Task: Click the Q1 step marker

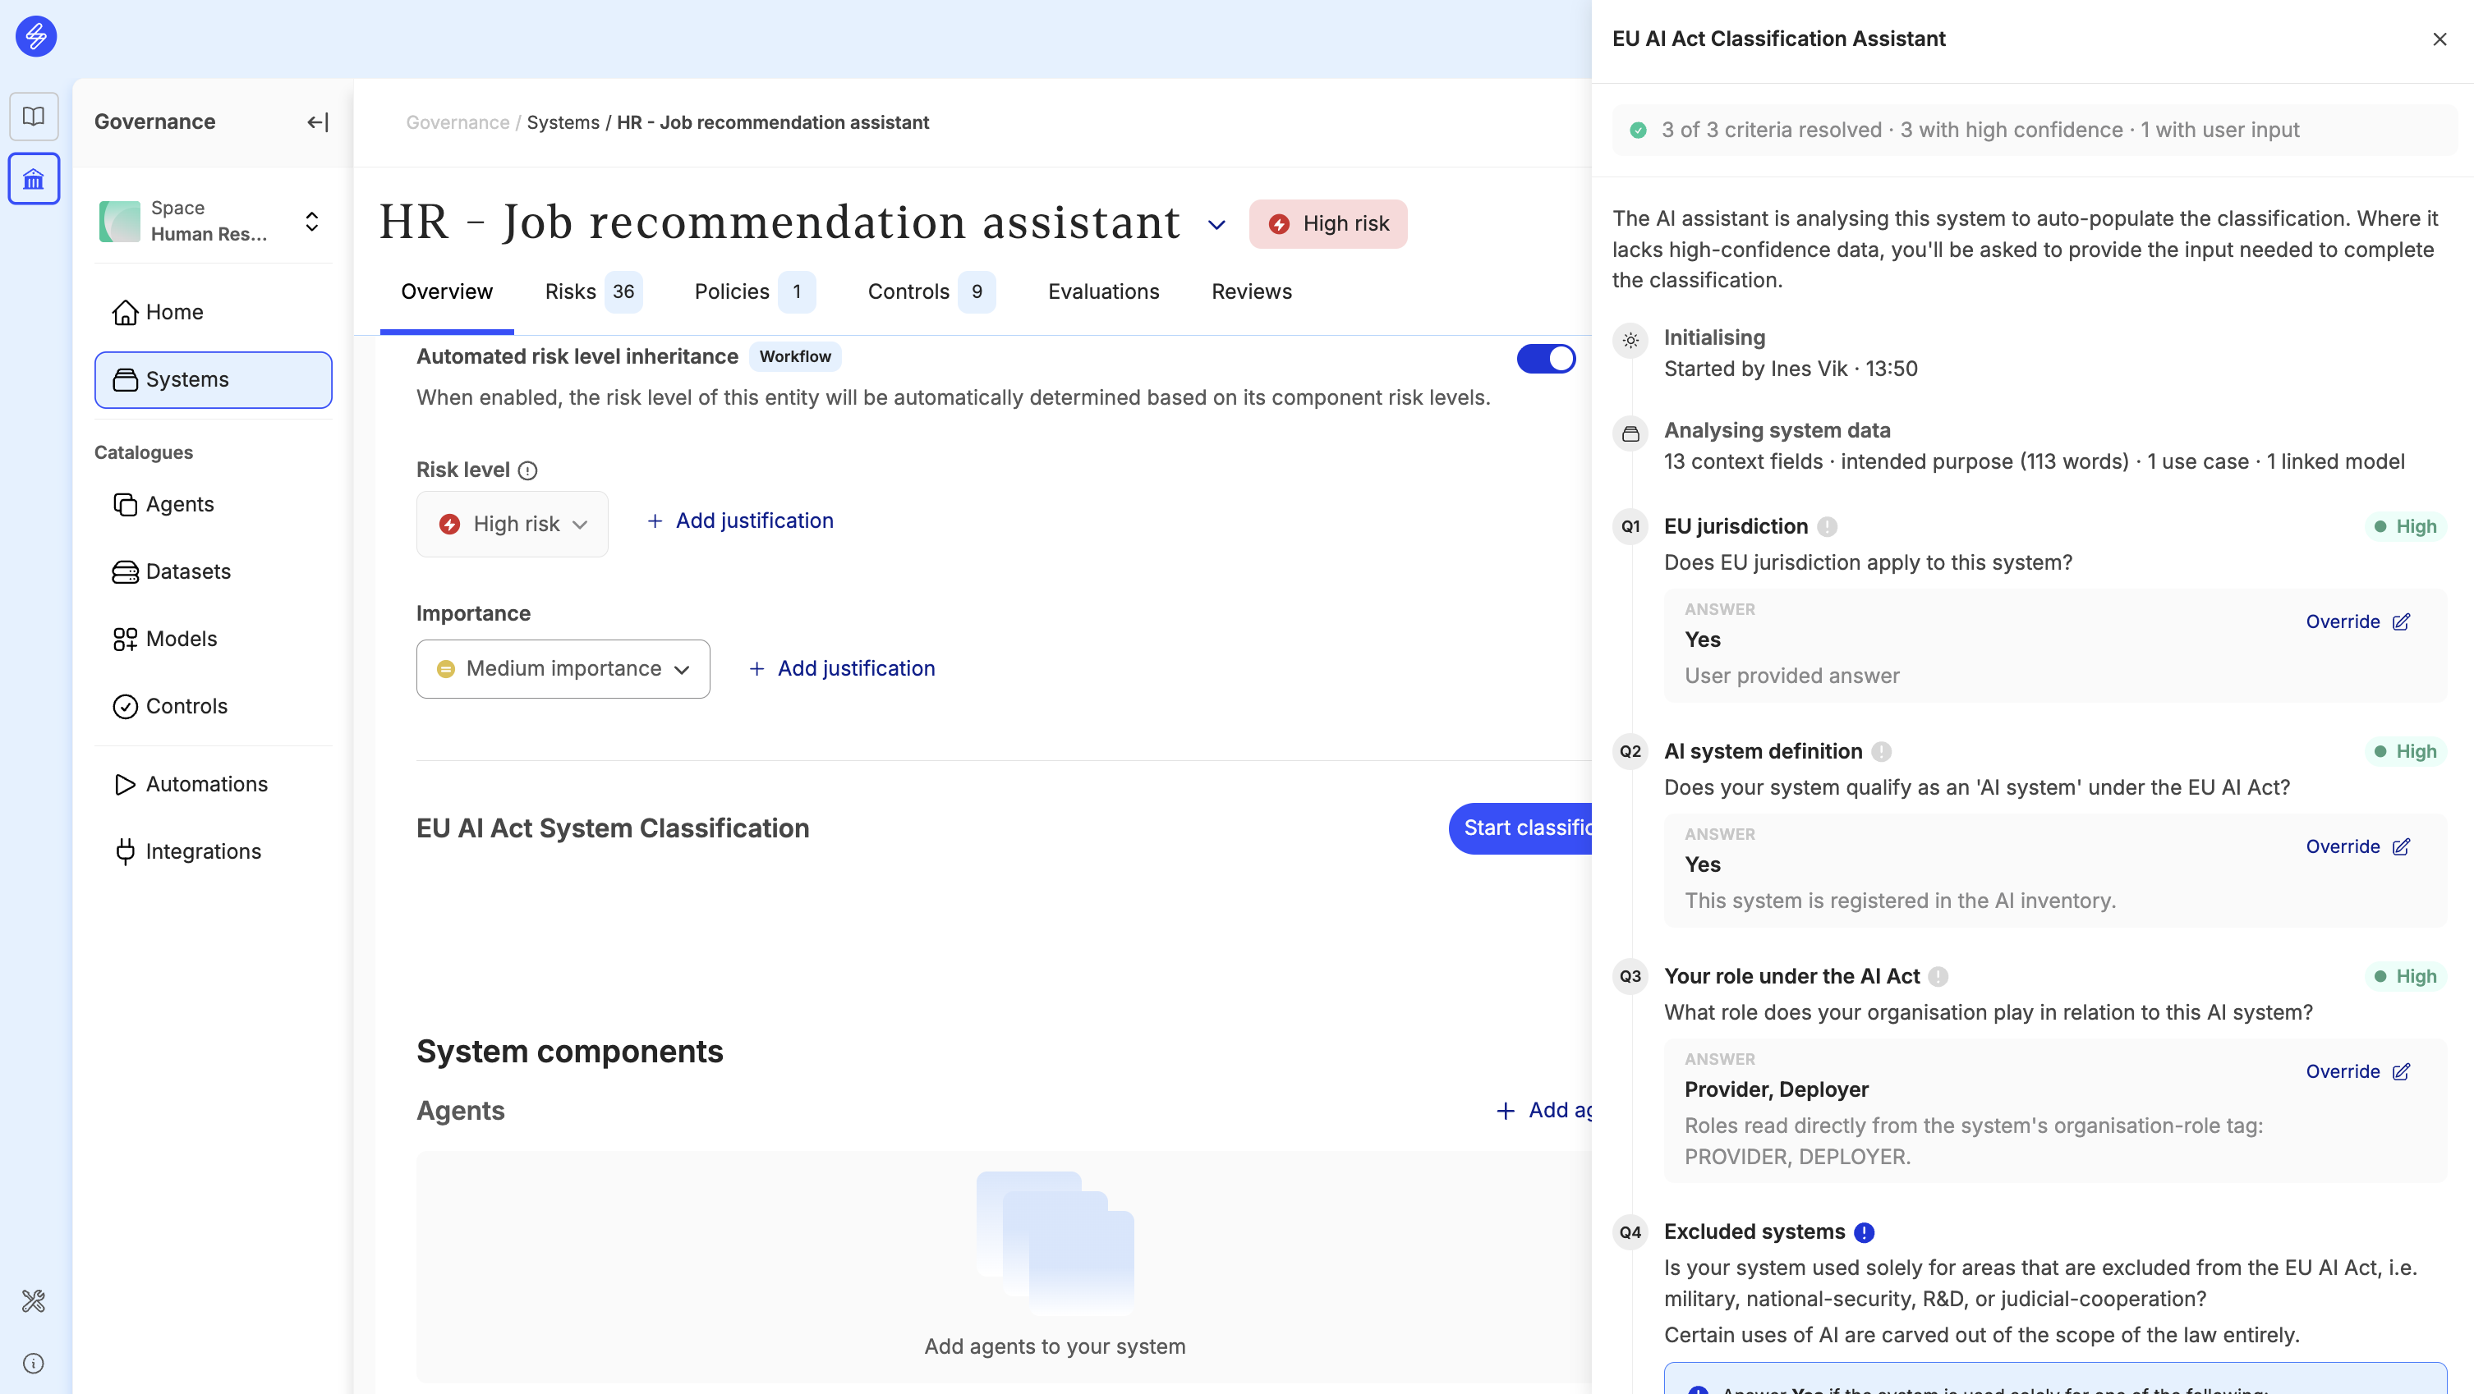Action: 1630,526
